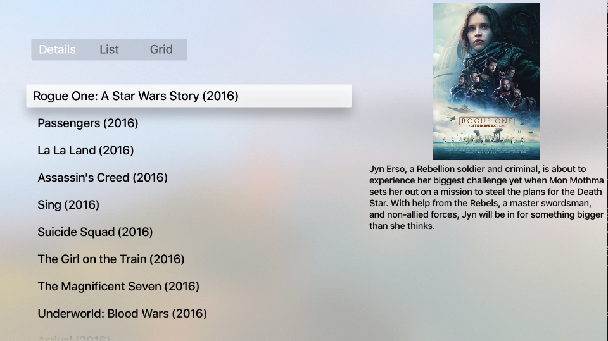Viewport: 608px width, 341px height.
Task: Click the Jyn Erso plot description text
Action: [x=486, y=197]
